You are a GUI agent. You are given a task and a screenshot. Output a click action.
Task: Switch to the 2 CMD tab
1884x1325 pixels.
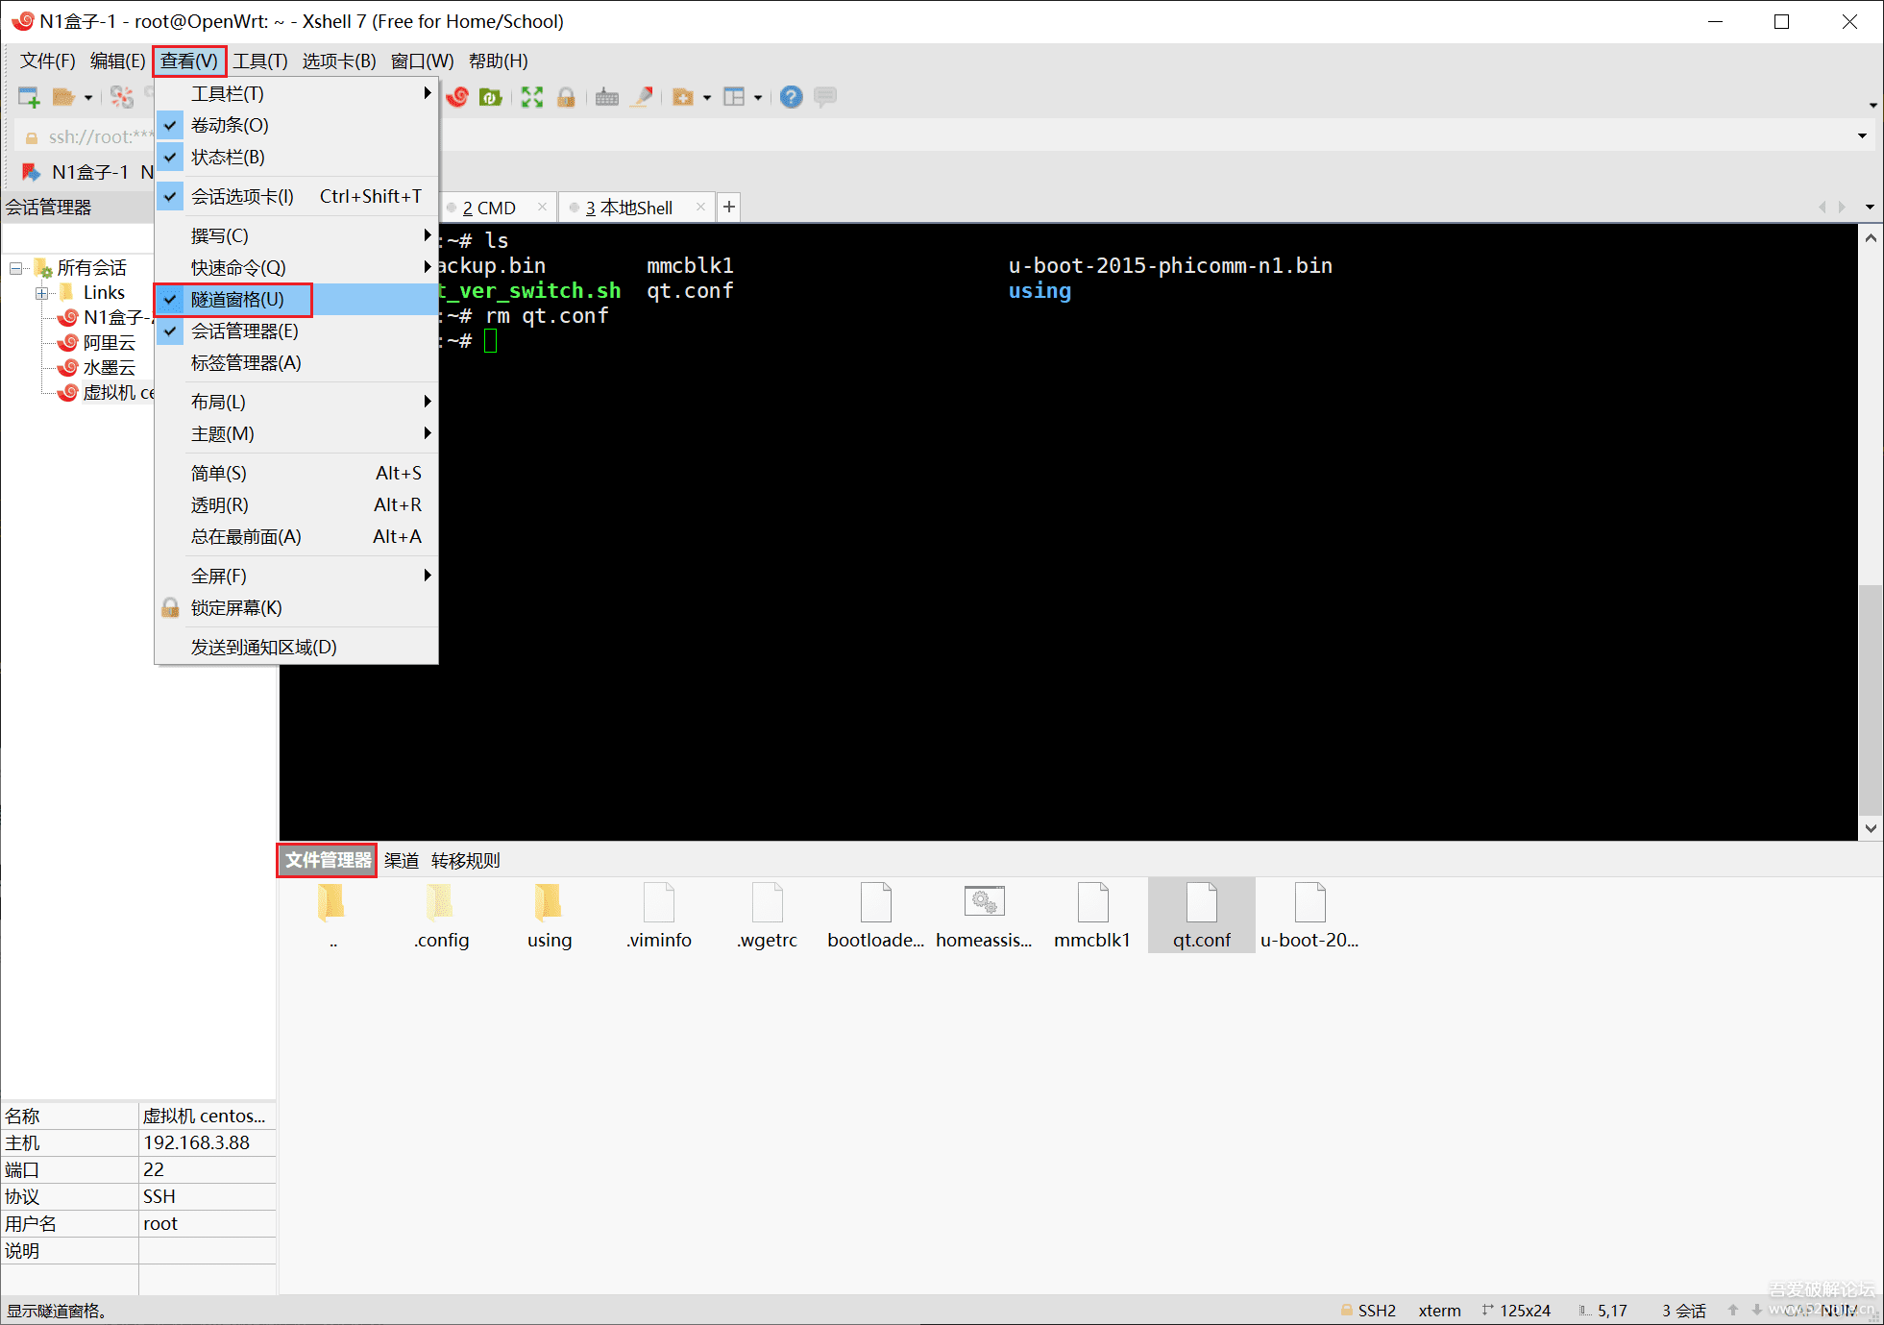coord(489,208)
